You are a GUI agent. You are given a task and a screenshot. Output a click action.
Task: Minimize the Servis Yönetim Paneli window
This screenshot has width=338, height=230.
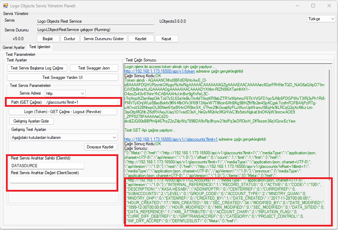click(x=297, y=6)
